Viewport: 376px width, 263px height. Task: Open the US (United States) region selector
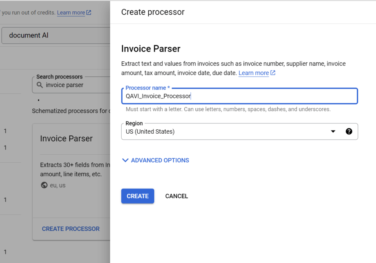[x=228, y=131]
